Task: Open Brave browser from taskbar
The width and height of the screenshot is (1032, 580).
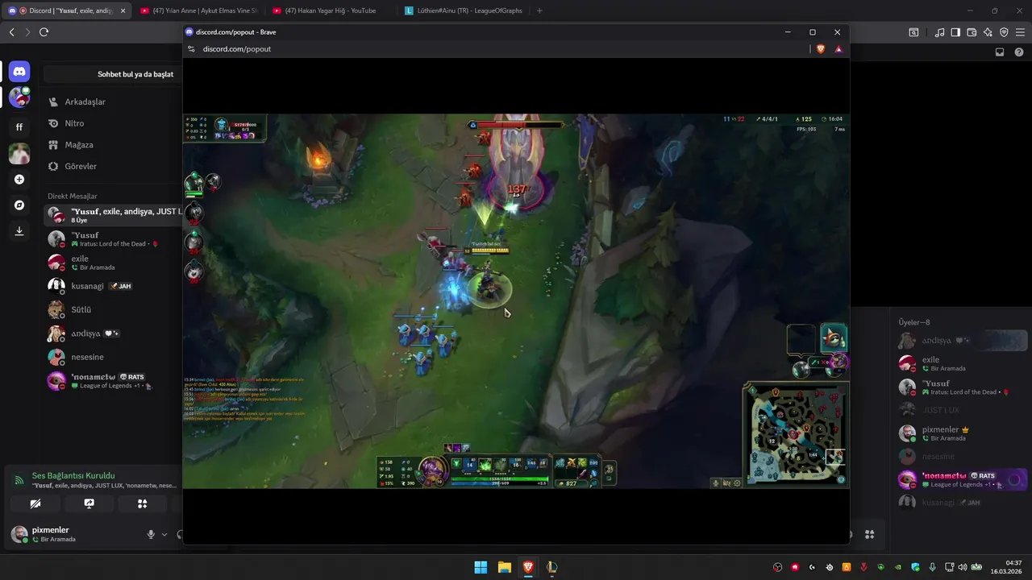Action: (x=528, y=567)
